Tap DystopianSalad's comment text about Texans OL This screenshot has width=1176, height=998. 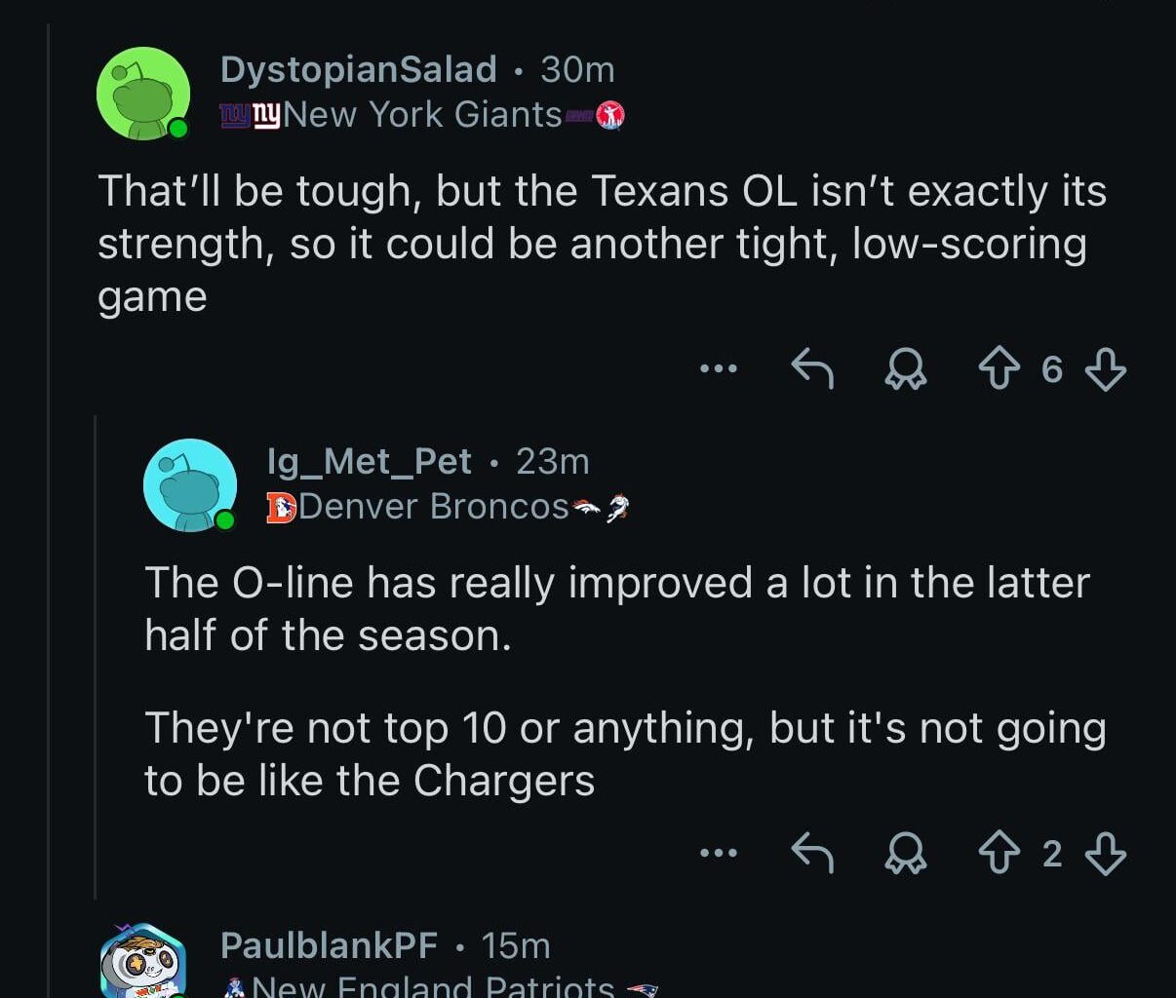(x=601, y=243)
